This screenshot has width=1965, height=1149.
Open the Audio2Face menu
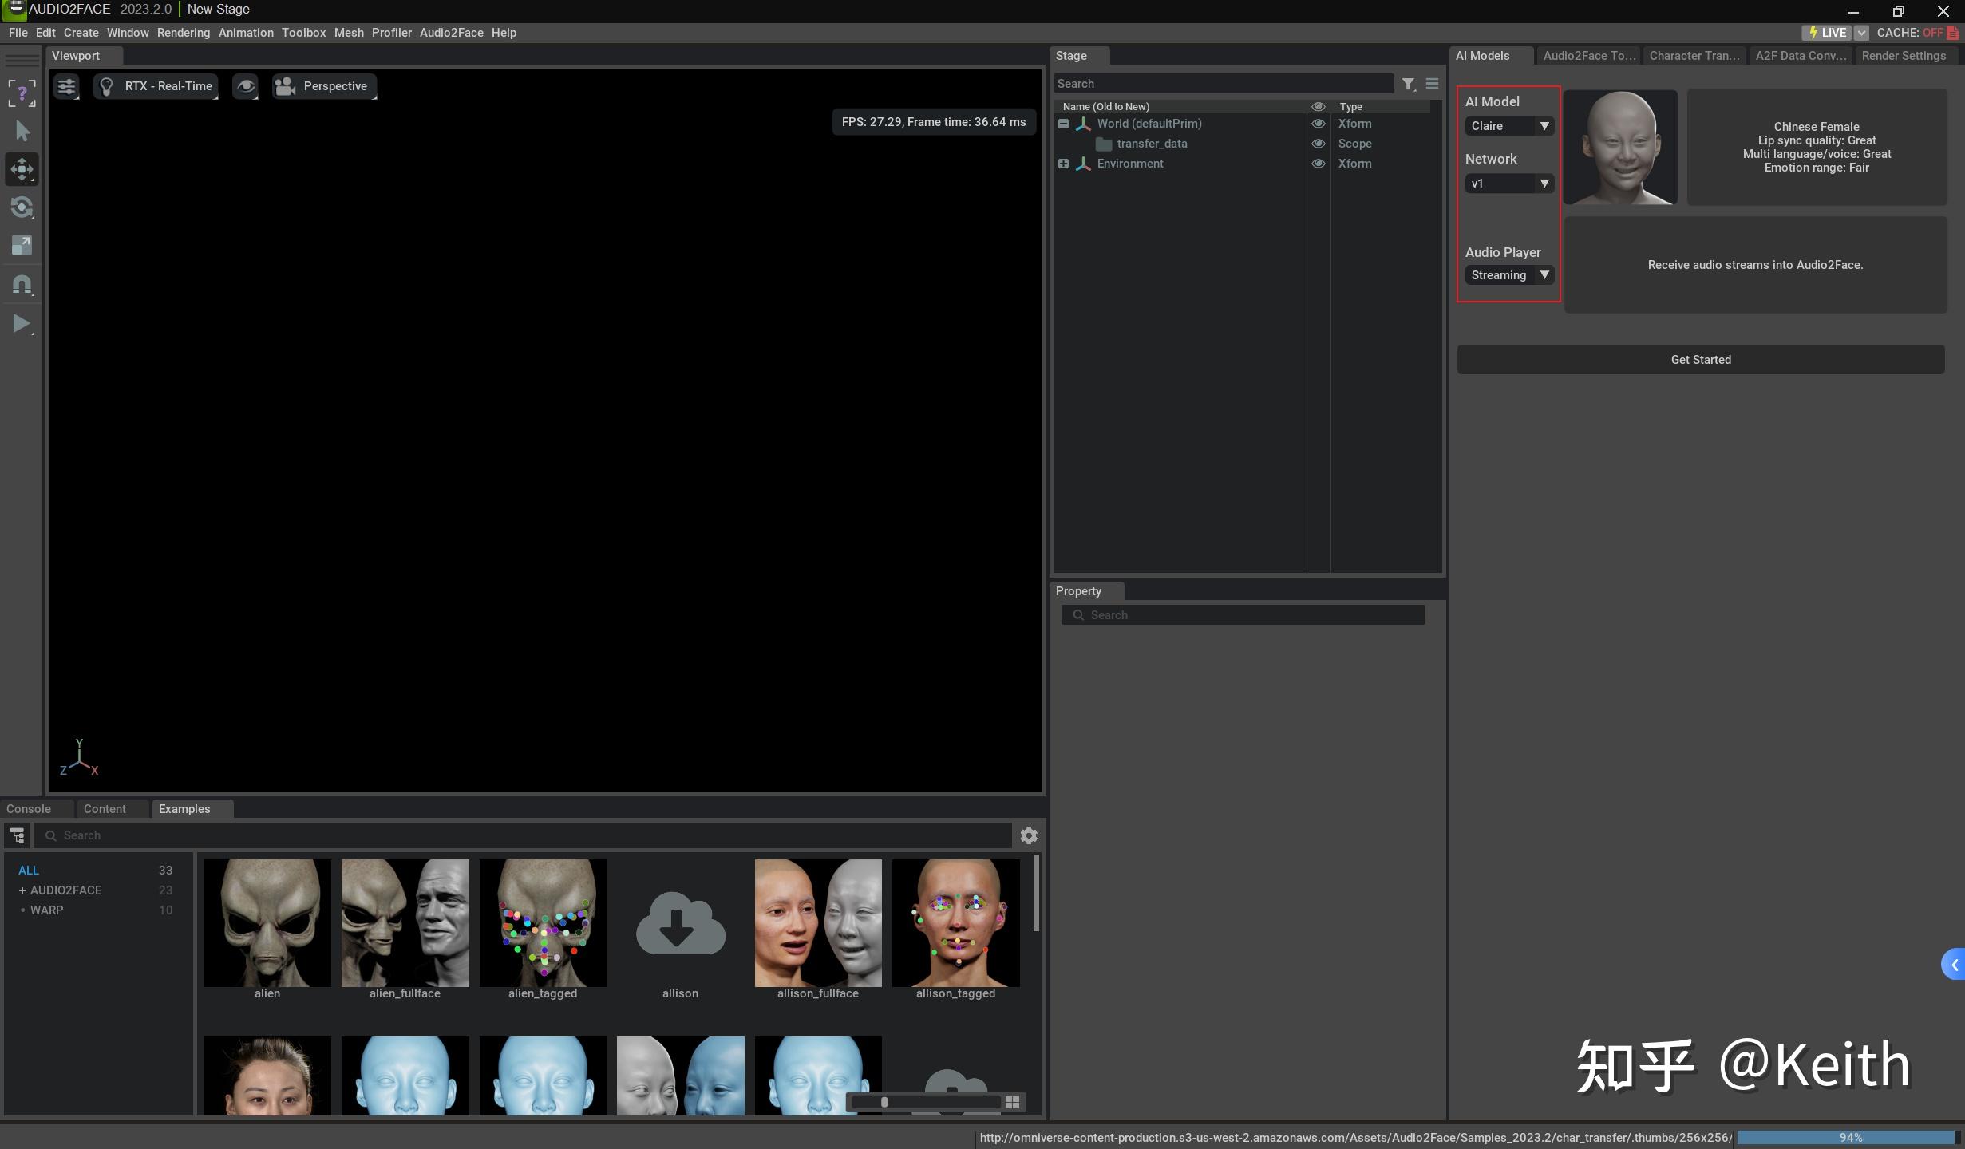451,33
